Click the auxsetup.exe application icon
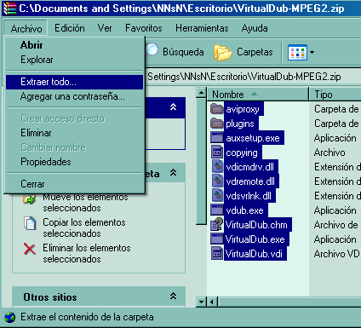Viewport: 361px width, 328px height. coord(217,137)
